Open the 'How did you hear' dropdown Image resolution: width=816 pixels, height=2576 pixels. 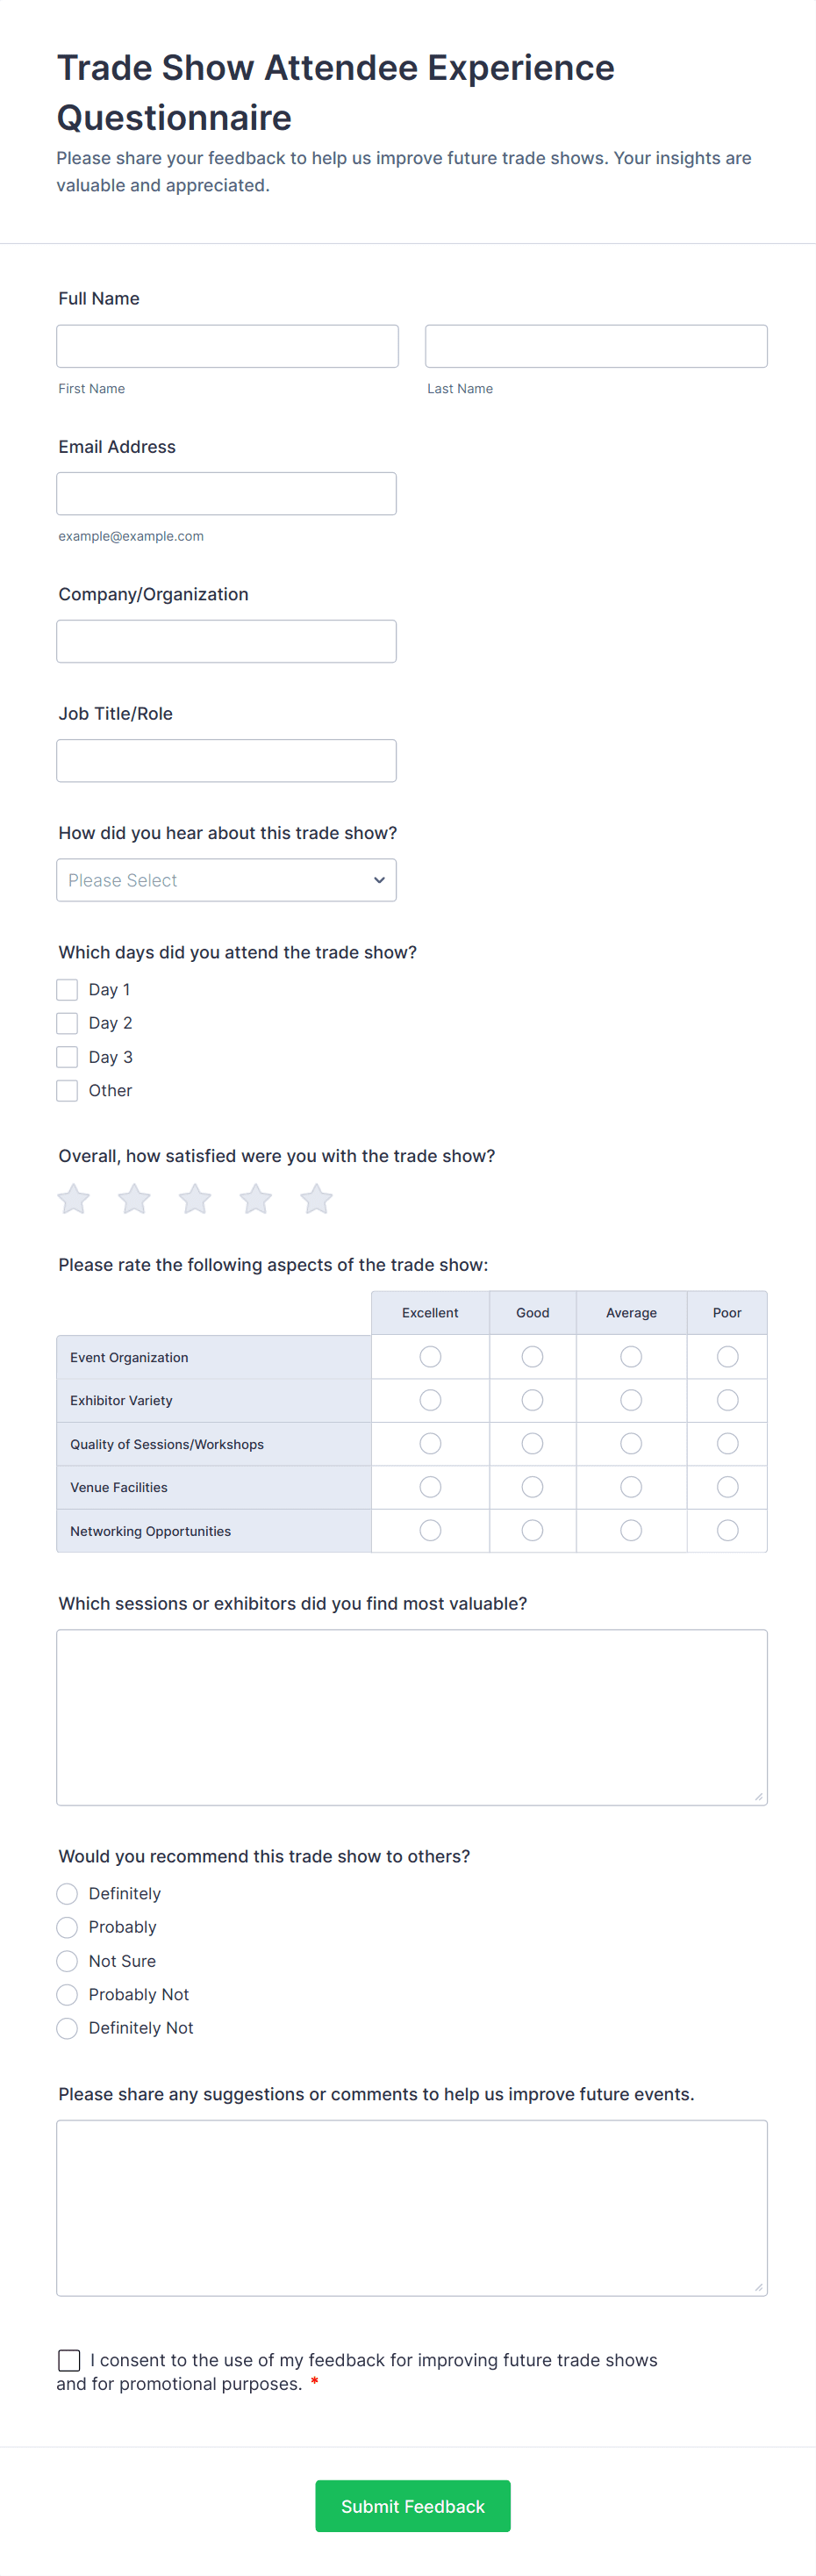(226, 880)
